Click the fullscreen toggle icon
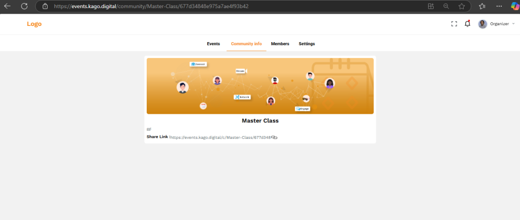520x220 pixels. click(454, 24)
